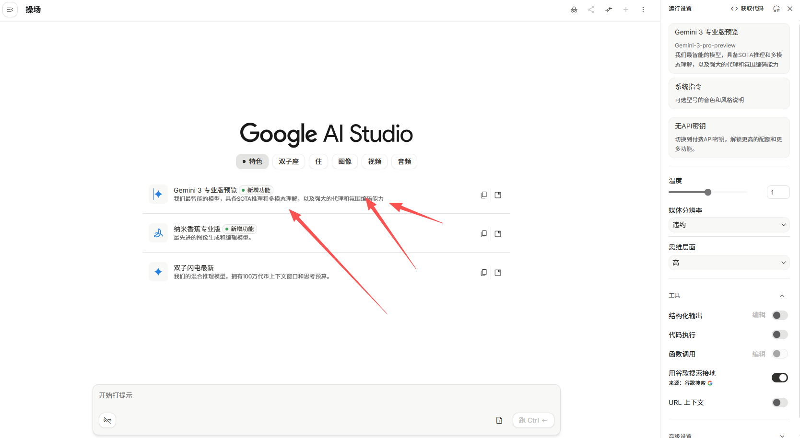The image size is (800, 438).
Task: Click the compare mode arrows icon
Action: (609, 10)
